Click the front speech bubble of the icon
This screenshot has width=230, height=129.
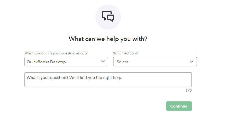point(111,18)
